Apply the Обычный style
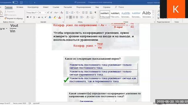188x105 pixels. (x=105, y=14)
